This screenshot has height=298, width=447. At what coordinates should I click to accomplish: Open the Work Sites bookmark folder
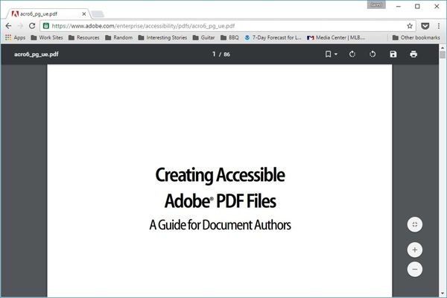pos(48,37)
